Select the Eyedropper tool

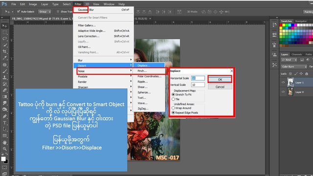coord(4,58)
